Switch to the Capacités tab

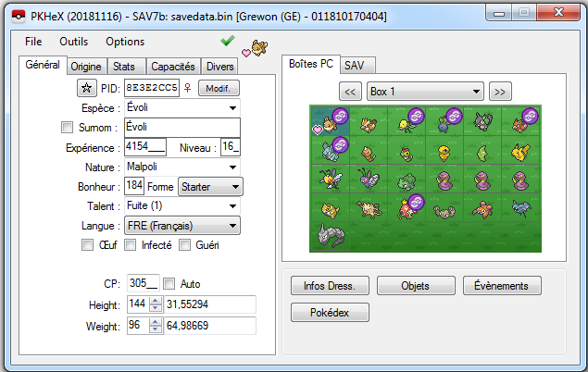click(173, 67)
